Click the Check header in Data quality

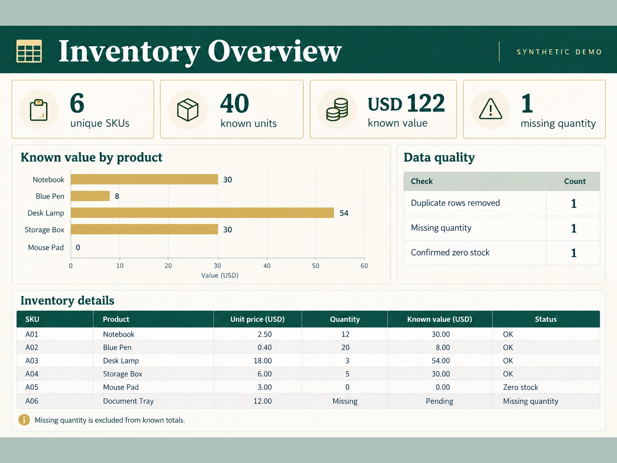click(475, 181)
